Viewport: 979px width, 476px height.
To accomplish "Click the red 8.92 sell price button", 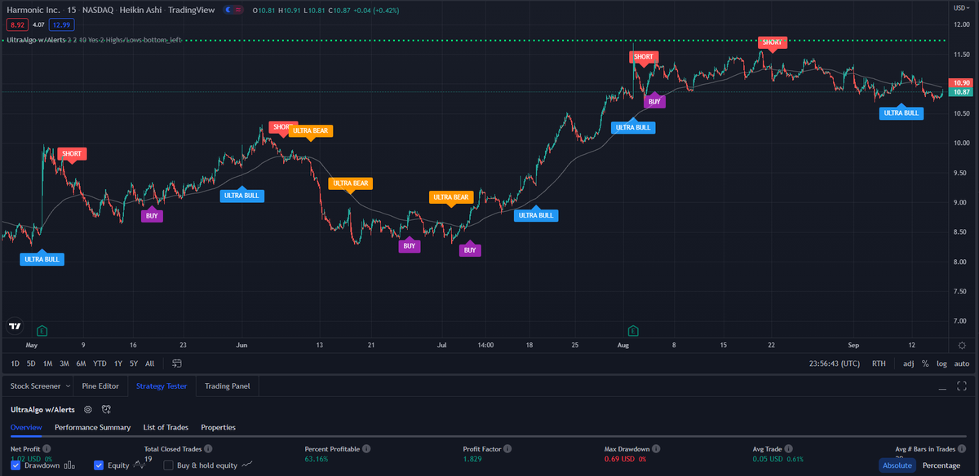I will [x=16, y=24].
